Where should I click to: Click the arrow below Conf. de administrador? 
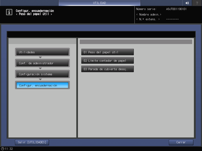[40, 68]
